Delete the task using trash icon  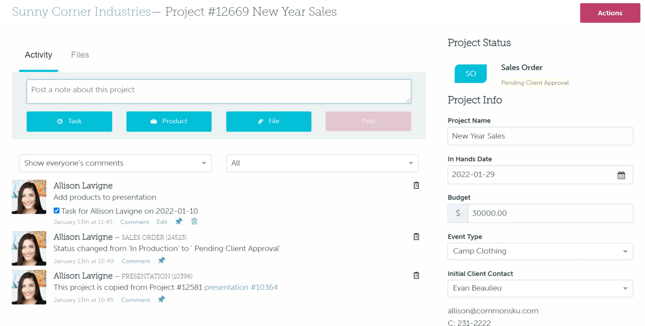[194, 221]
